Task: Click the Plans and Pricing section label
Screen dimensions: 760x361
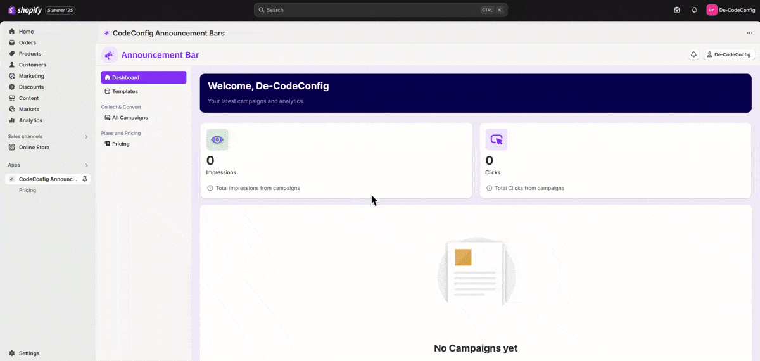Action: coord(121,133)
